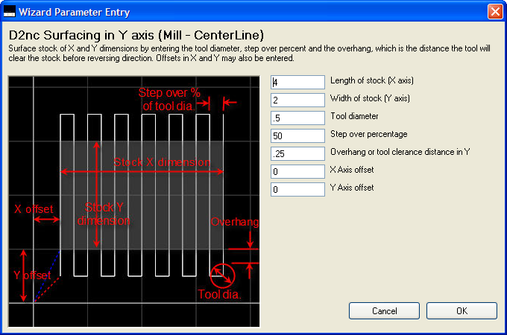Click the 'Wizard Parameter Entry' title text
Image resolution: width=507 pixels, height=335 pixels.
[74, 12]
